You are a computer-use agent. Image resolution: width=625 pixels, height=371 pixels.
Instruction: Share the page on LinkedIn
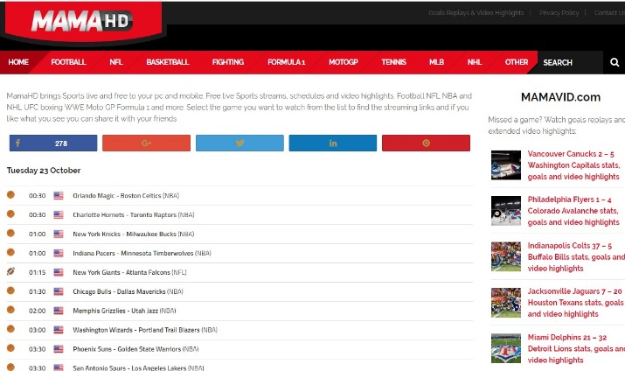pyautogui.click(x=333, y=143)
